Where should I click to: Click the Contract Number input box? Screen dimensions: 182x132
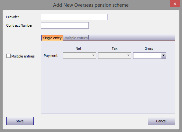[65, 25]
